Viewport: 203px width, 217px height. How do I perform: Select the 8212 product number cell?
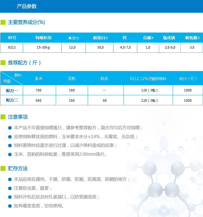click(x=12, y=47)
